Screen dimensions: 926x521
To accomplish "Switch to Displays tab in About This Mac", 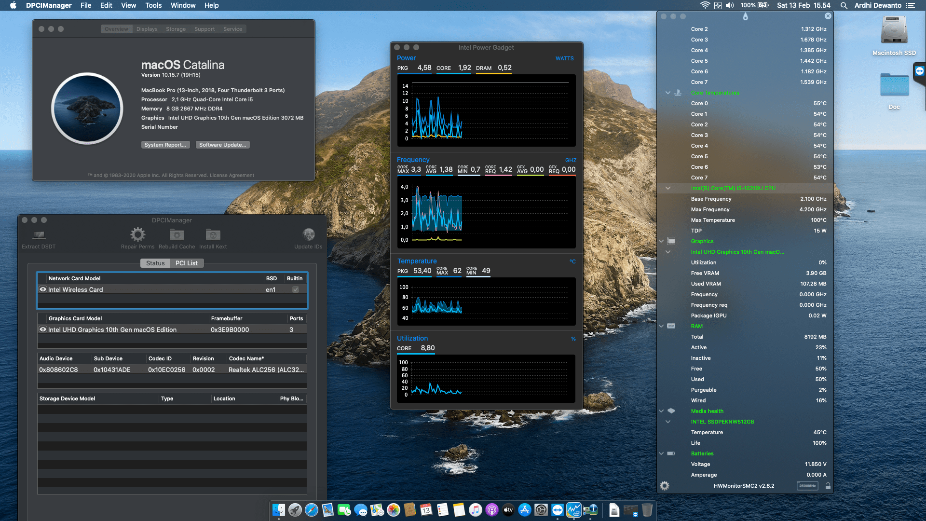I will click(x=147, y=29).
